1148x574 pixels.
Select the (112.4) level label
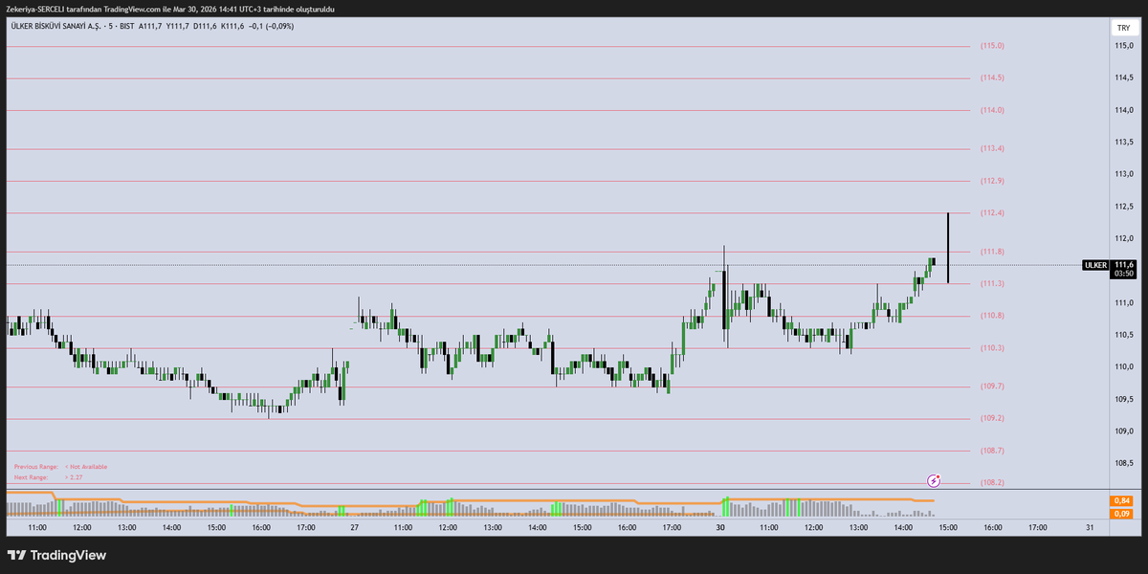tap(992, 212)
